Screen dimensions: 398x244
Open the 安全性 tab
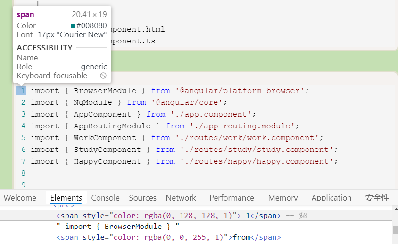(x=377, y=198)
